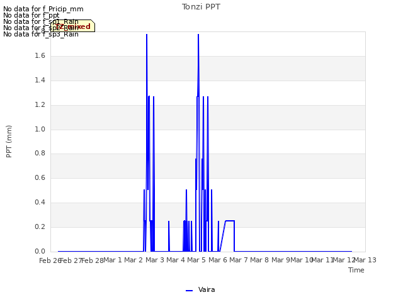The width and height of the screenshot is (403, 302).
Task: Click the Mar 3 x-axis tick label
Action: coord(154,260)
